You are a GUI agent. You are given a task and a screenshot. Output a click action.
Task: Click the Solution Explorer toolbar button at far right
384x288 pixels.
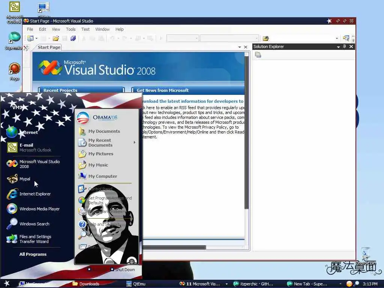pyautogui.click(x=346, y=38)
